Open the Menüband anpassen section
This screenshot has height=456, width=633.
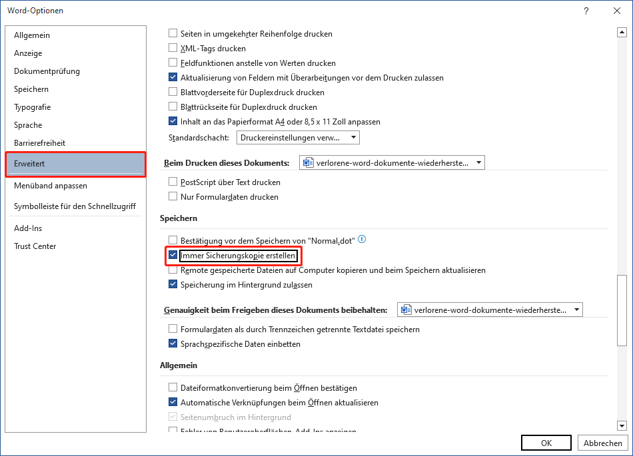[x=52, y=185]
